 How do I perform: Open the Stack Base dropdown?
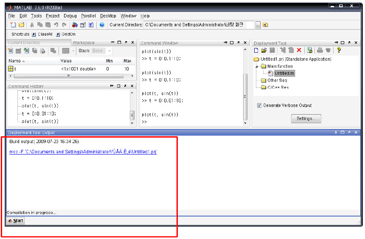point(101,51)
